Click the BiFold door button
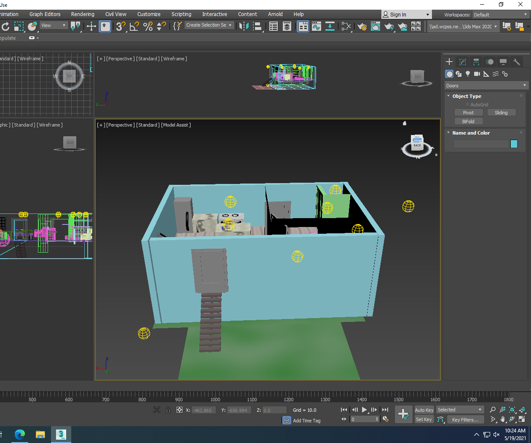Viewport: 531px width, 443px height. click(x=469, y=121)
